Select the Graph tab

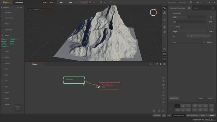[x=35, y=64]
